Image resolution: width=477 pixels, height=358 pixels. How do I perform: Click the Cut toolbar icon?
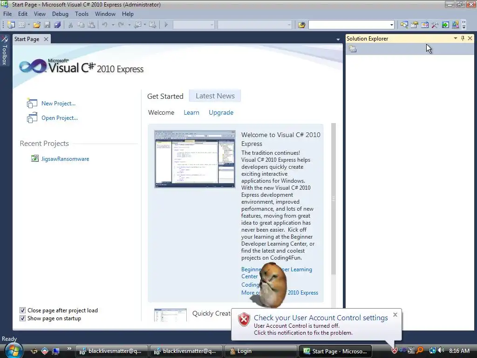tap(71, 25)
